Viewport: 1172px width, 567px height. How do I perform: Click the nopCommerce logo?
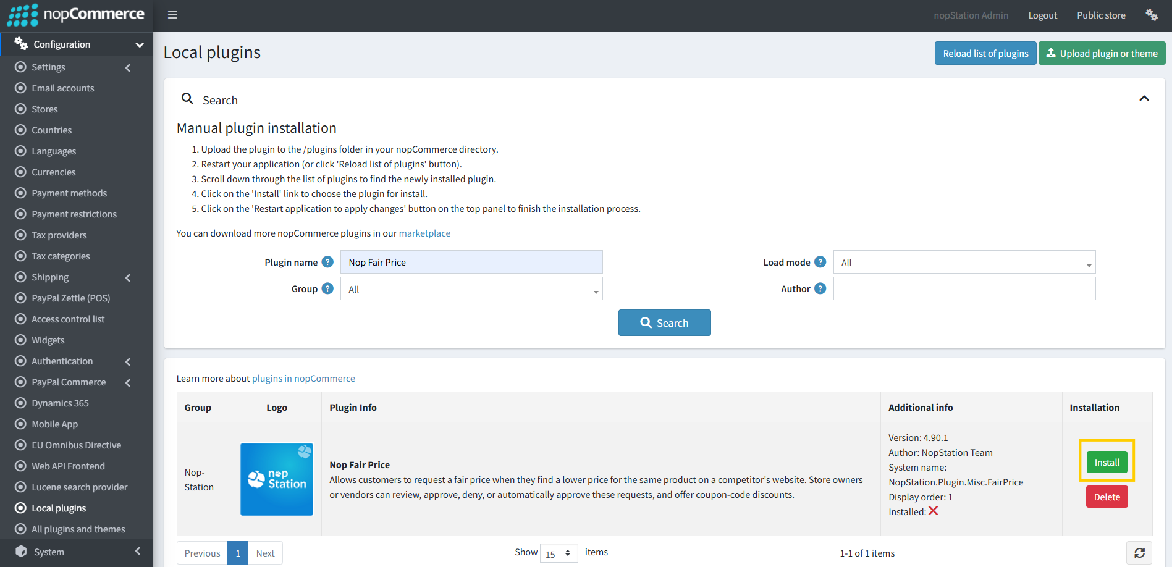[76, 15]
